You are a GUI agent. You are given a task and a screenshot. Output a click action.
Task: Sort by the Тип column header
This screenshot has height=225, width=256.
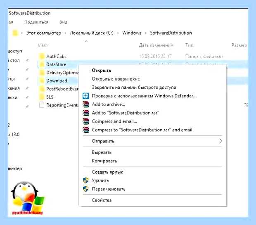[190, 45]
